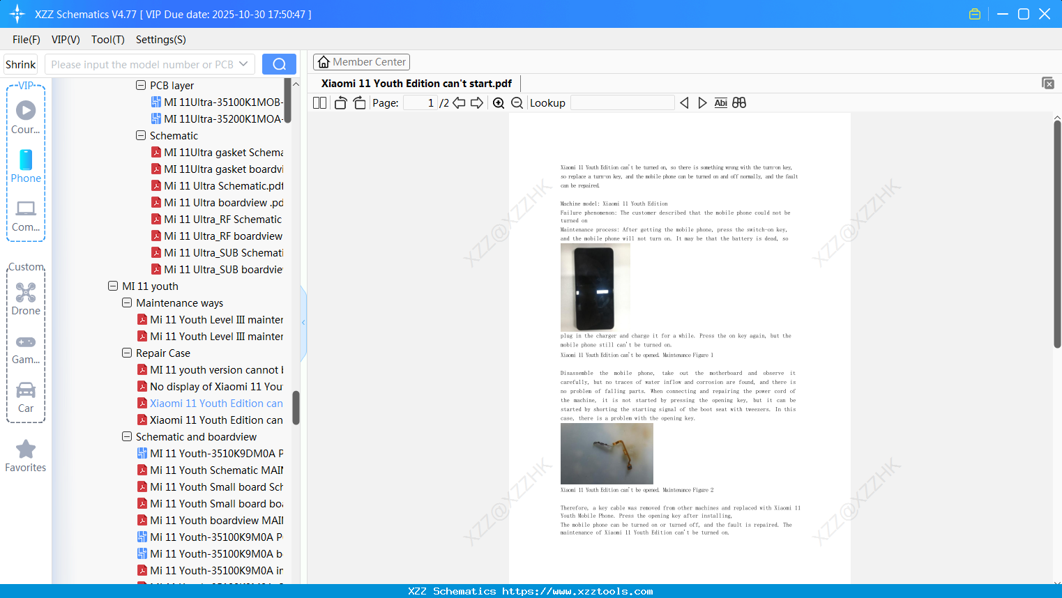Select the Computer category icon

tap(26, 215)
